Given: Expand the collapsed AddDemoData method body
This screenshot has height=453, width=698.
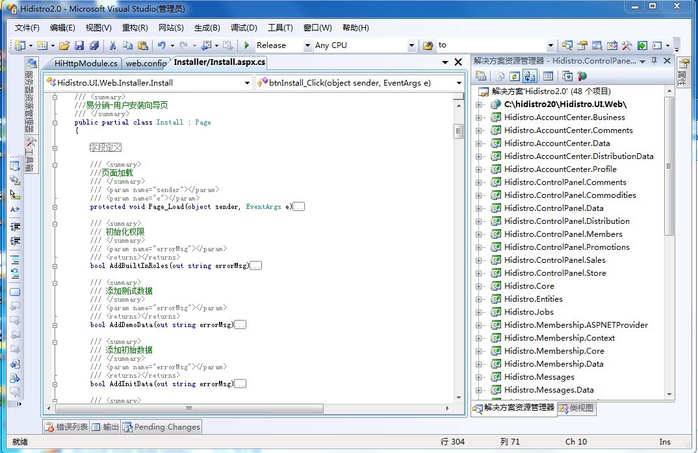Looking at the screenshot, I should pos(55,325).
